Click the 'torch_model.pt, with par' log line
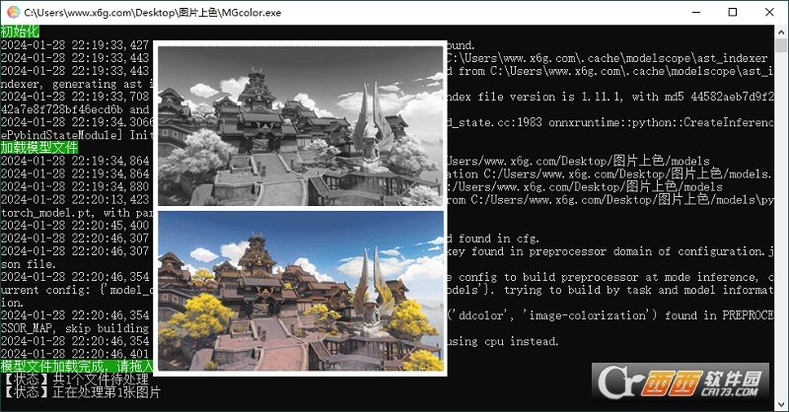The image size is (789, 412). click(77, 213)
